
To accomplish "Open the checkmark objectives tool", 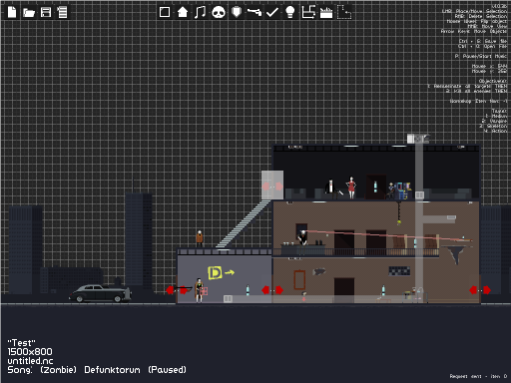I will (272, 12).
